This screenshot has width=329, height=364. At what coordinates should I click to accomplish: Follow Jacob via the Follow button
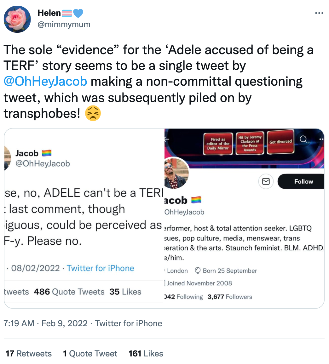click(x=303, y=181)
